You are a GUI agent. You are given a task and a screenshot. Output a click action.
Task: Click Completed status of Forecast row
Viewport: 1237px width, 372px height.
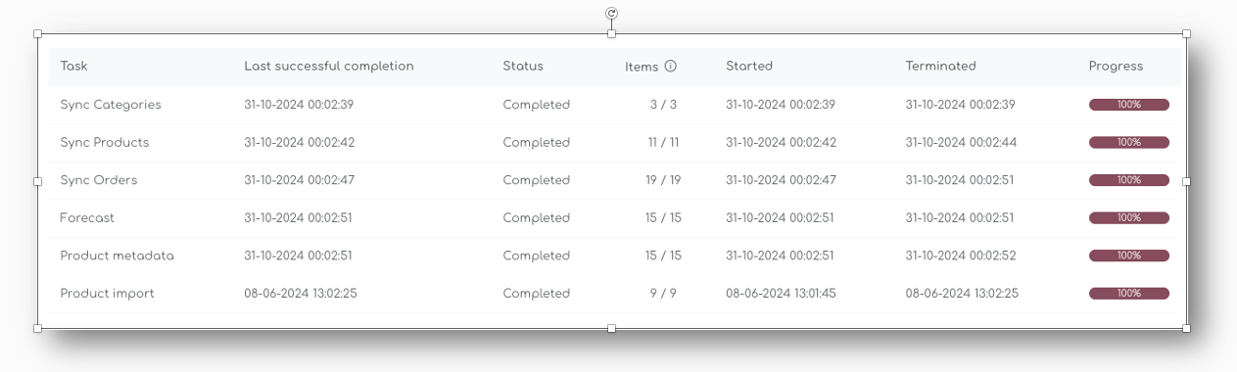[536, 218]
